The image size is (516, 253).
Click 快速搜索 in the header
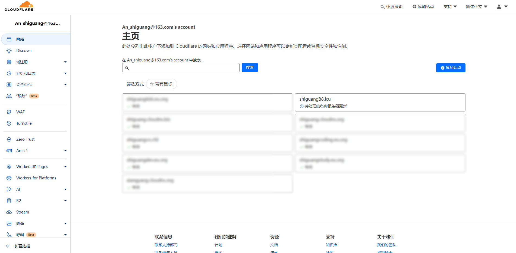(x=392, y=7)
